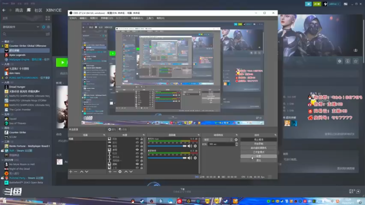Open OBS 视图(V) menu
This screenshot has width=365, height=205.
tap(94, 18)
